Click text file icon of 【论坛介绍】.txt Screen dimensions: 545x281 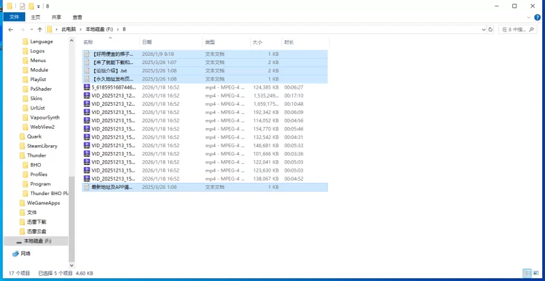pos(87,71)
